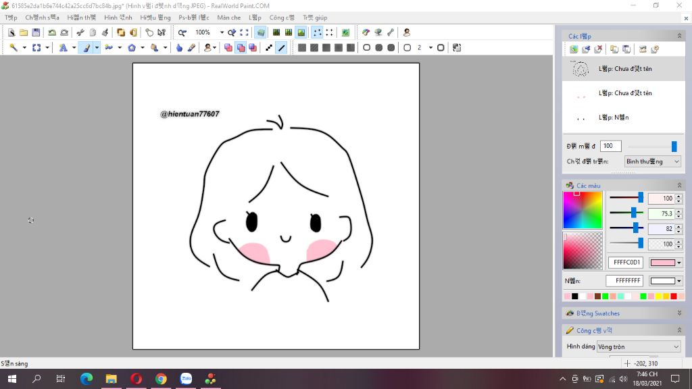Click the layer opacity slider handle
Viewport: 692px width, 389px height.
(x=674, y=147)
